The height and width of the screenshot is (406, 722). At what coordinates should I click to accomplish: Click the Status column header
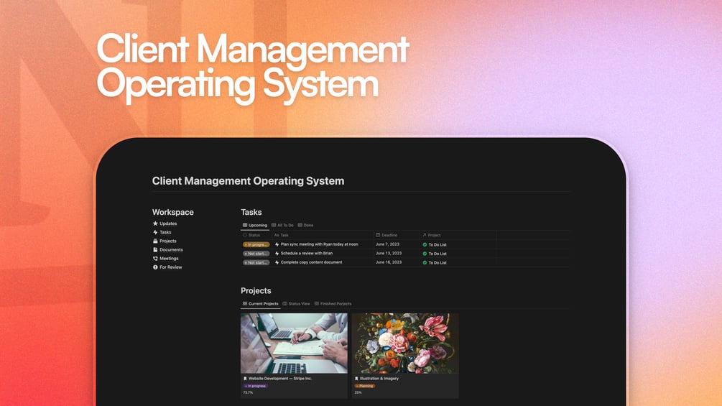251,235
